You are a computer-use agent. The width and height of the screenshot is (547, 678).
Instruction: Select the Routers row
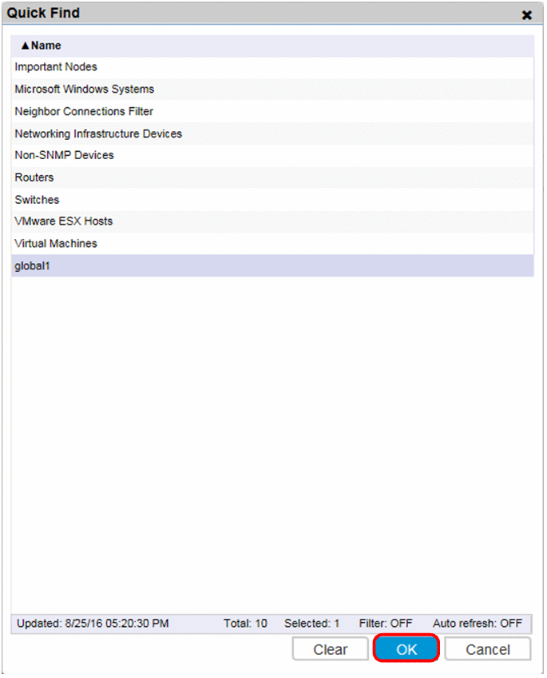coord(272,177)
